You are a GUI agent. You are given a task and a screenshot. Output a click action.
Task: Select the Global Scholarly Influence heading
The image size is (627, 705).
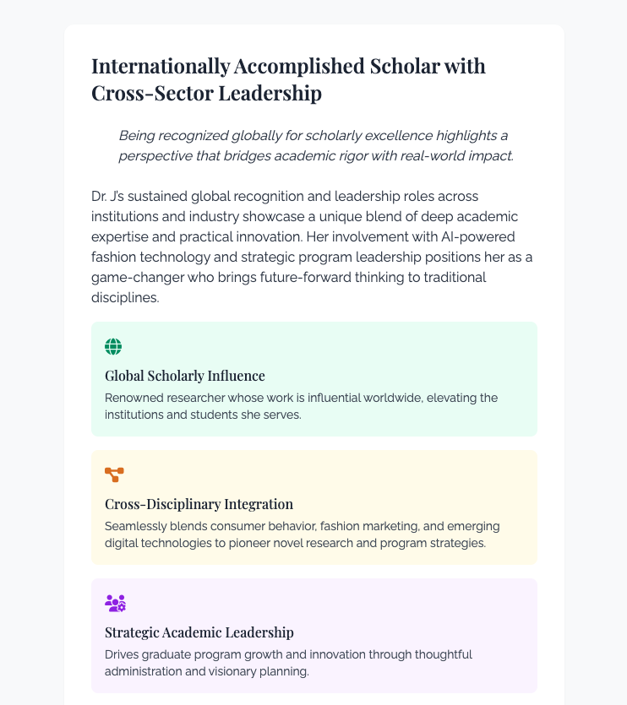tap(184, 376)
